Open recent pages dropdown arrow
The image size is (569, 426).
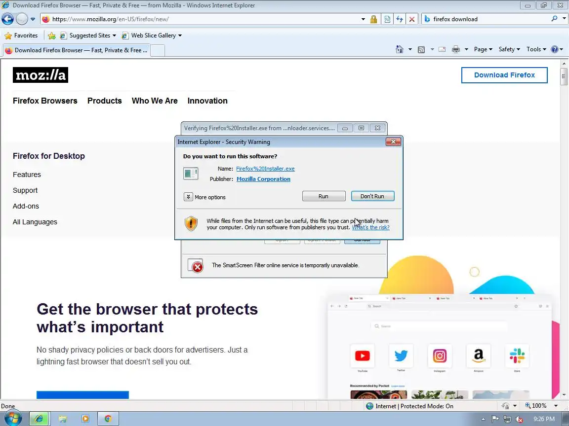pos(33,19)
